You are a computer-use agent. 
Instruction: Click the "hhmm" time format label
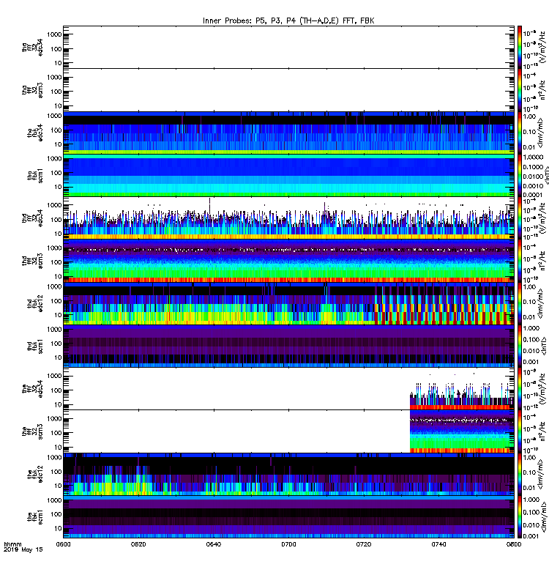click(x=12, y=544)
